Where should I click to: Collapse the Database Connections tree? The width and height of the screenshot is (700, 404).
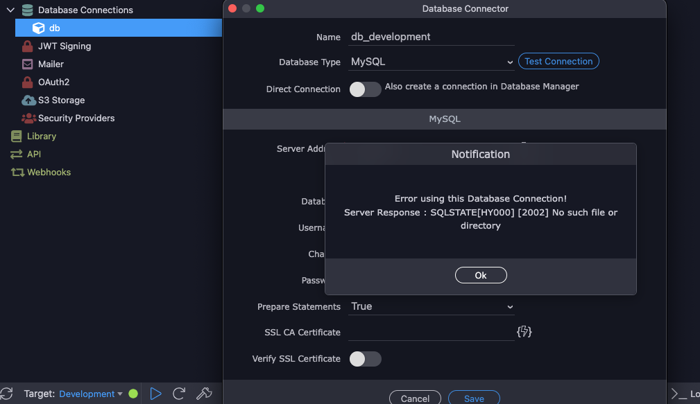pos(10,10)
